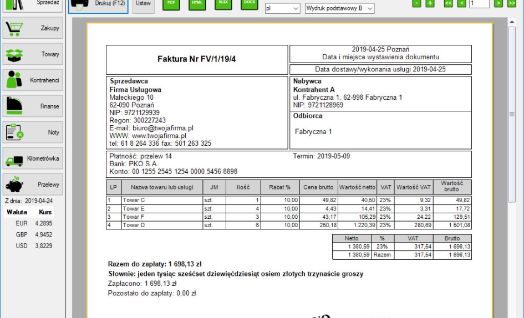Export the invoice to HTML

click(196, 3)
